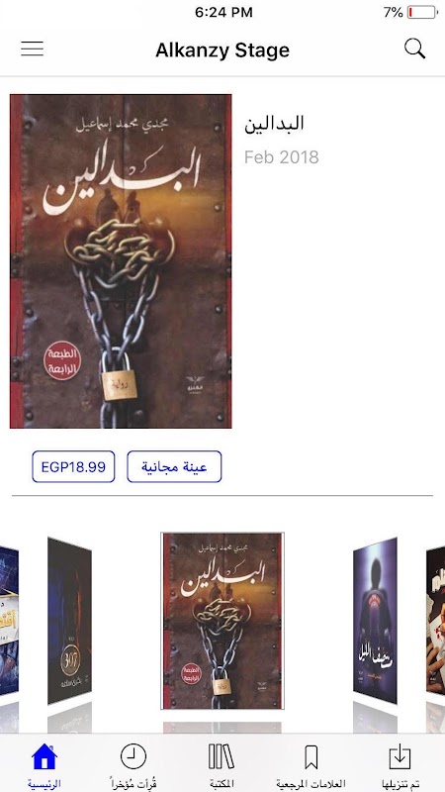
Task: Tap the Alkanzy Stage header title
Action: coord(222,50)
